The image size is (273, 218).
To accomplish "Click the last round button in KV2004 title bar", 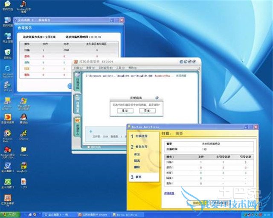I will [x=194, y=61].
